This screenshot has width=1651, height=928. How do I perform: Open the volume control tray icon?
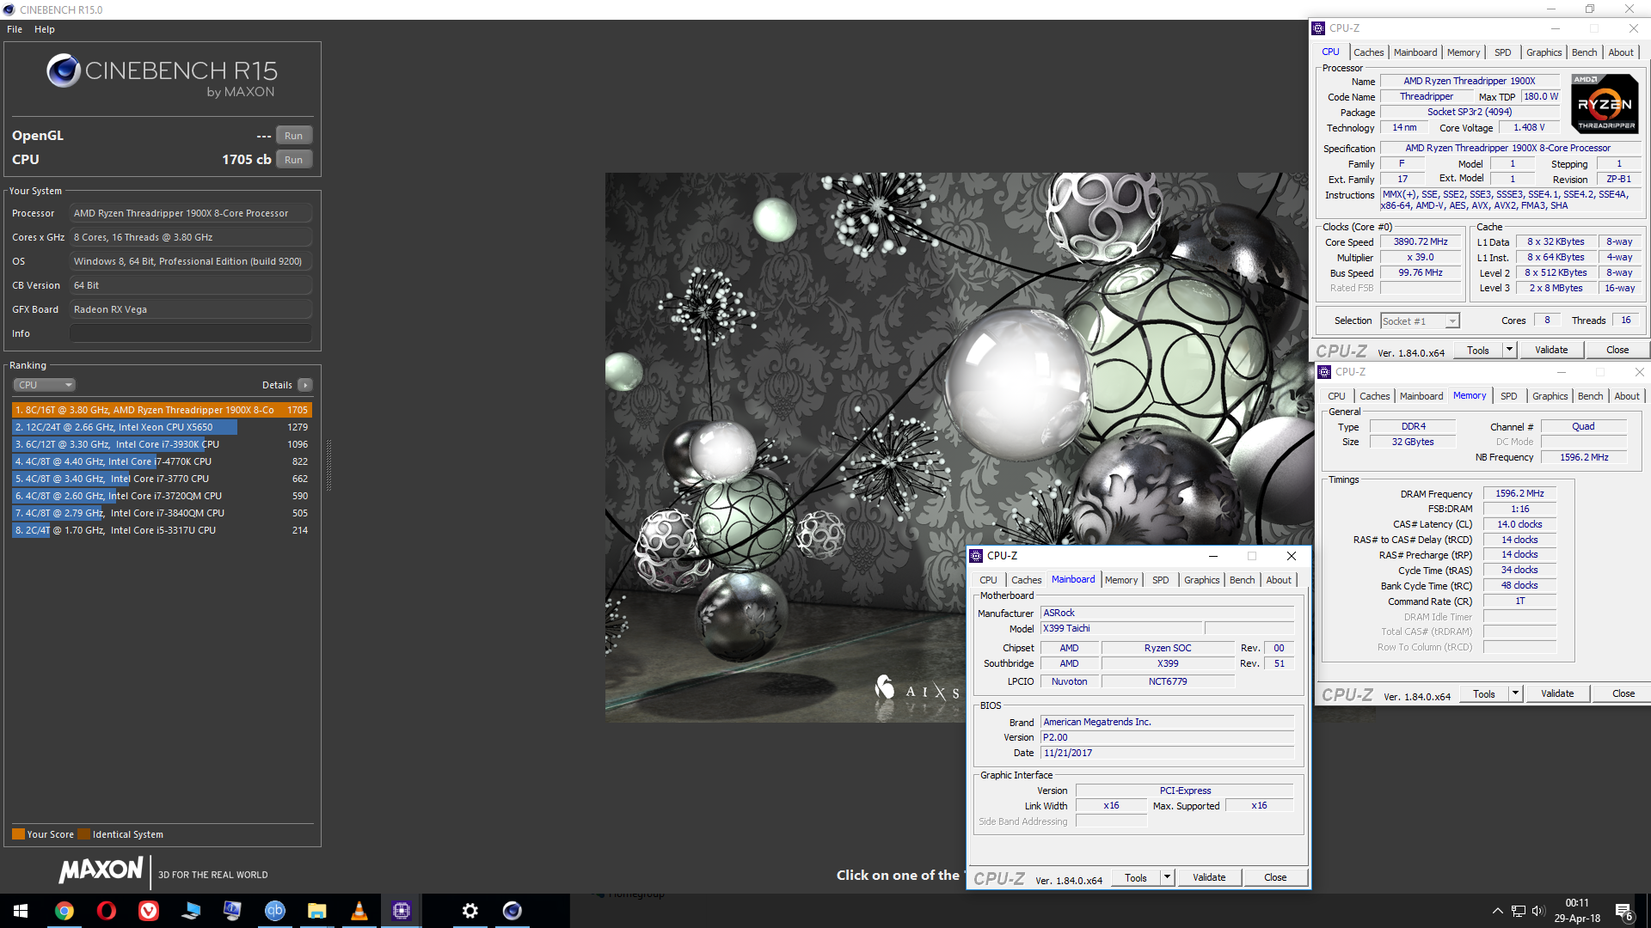[x=1538, y=911]
